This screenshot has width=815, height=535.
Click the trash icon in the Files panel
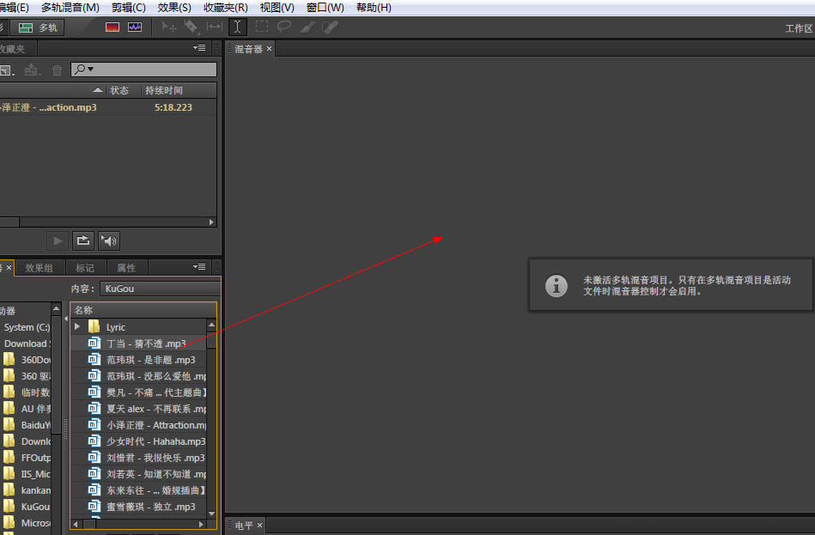[57, 70]
